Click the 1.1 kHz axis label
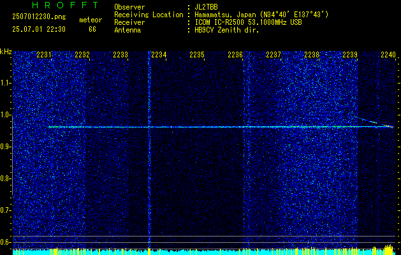 pyautogui.click(x=5, y=83)
